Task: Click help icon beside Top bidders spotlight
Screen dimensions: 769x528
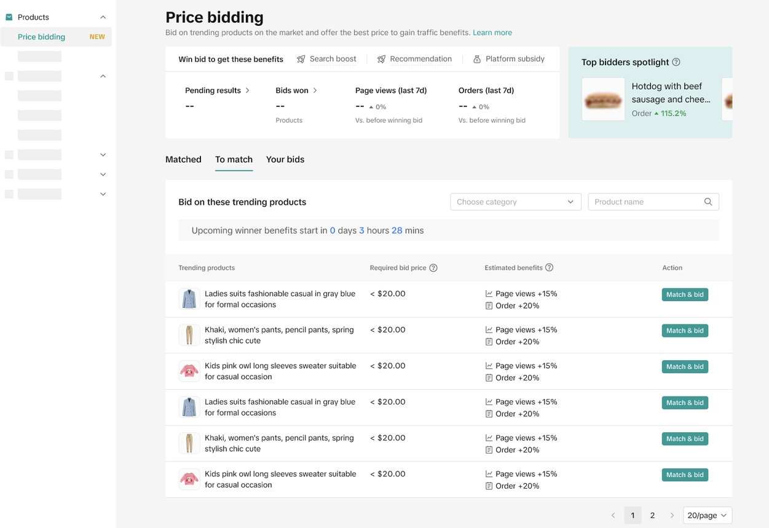Action: point(676,62)
